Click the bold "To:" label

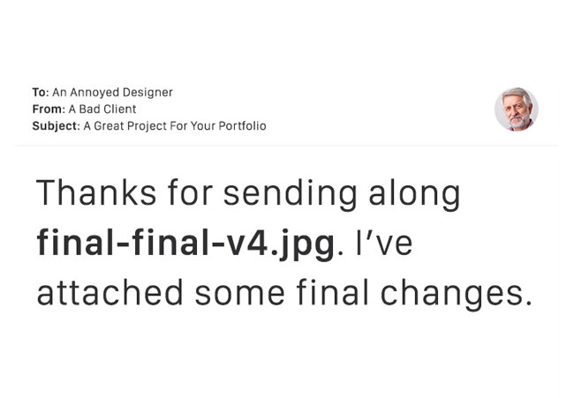click(41, 93)
